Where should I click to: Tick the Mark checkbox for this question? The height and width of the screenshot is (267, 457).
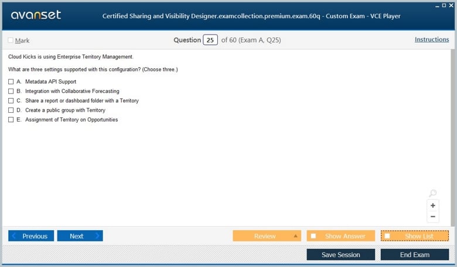11,40
